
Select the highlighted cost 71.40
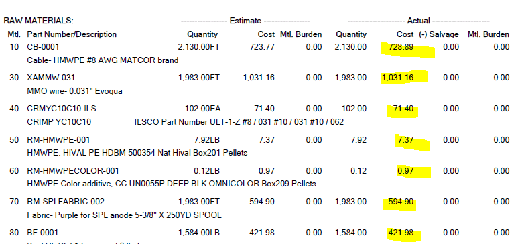(x=403, y=109)
